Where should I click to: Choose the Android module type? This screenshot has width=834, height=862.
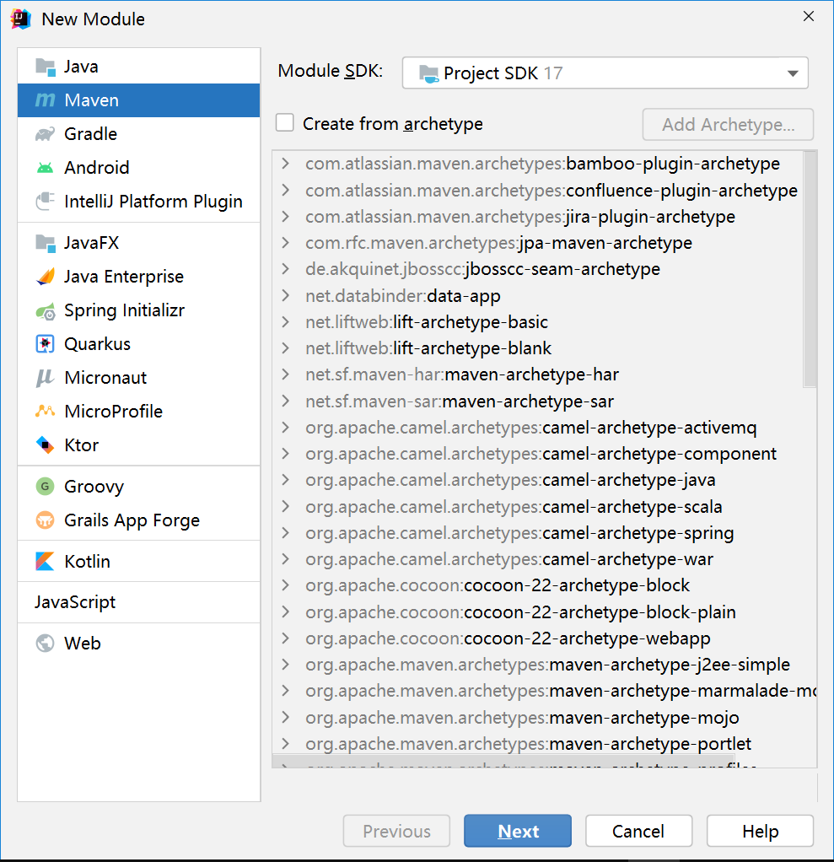[138, 168]
